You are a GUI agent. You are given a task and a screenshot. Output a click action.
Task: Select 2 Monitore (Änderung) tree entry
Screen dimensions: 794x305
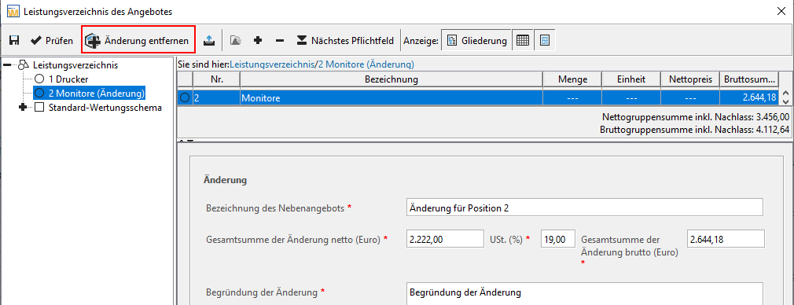click(x=97, y=94)
